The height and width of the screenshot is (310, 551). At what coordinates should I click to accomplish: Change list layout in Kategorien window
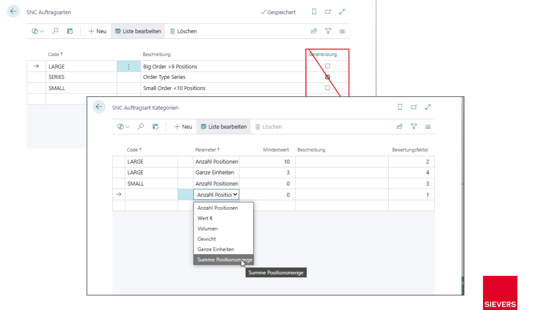[x=428, y=127]
